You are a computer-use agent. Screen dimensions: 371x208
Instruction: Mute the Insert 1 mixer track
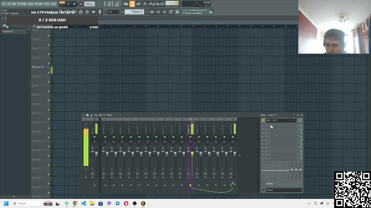click(105, 137)
